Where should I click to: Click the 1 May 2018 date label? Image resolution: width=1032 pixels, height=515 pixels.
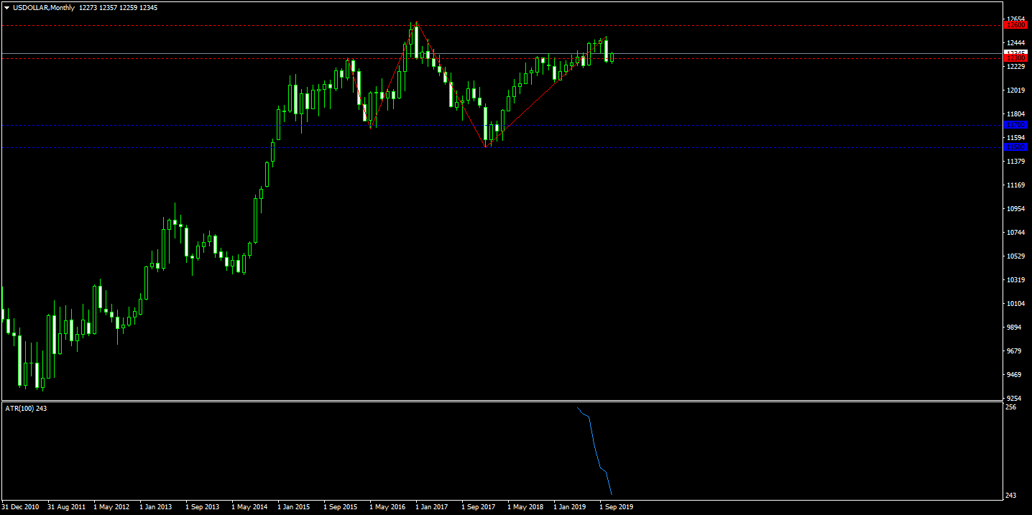(x=525, y=507)
